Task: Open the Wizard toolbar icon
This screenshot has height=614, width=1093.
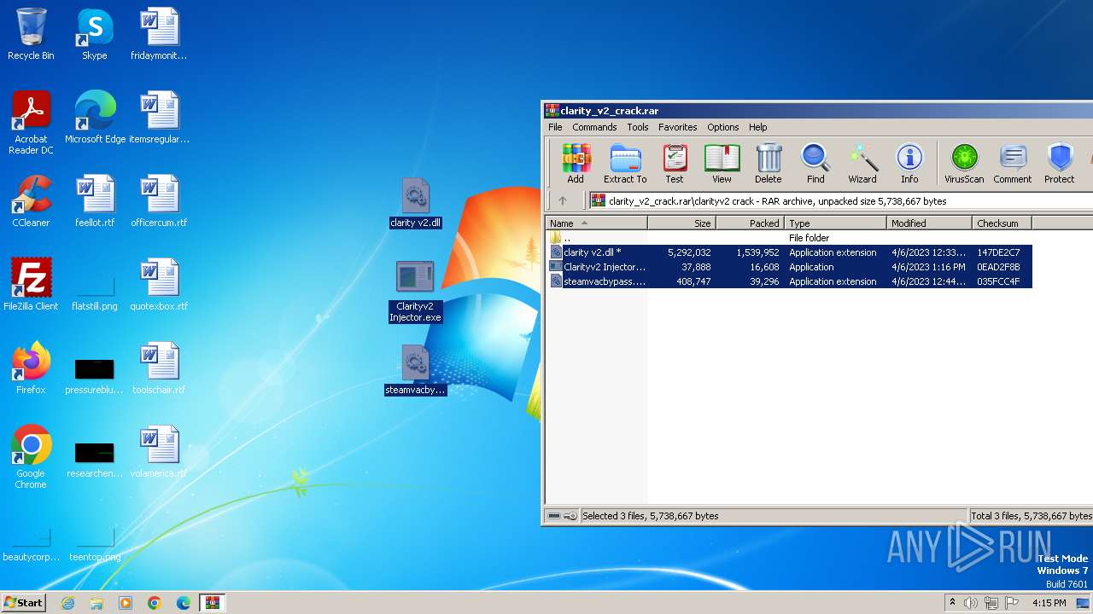Action: 862,163
